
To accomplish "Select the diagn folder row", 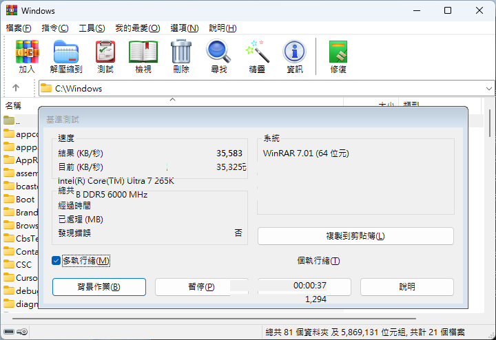I will [21, 304].
